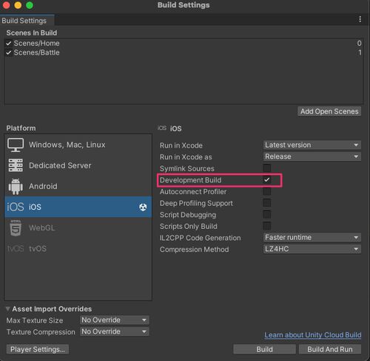Enable the Autoconnect Profiler checkbox
Viewport: 370px width, 361px height.
coord(266,191)
